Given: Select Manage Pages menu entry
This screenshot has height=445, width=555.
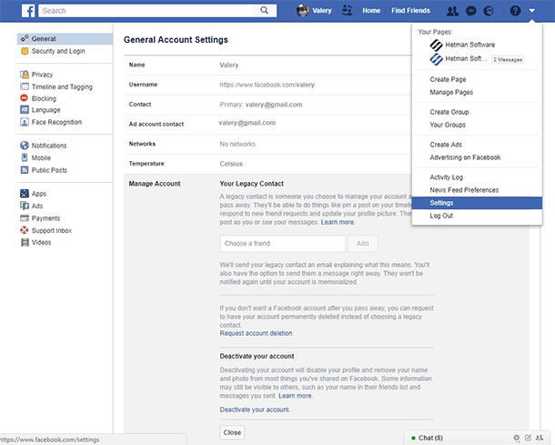Looking at the screenshot, I should (x=451, y=92).
